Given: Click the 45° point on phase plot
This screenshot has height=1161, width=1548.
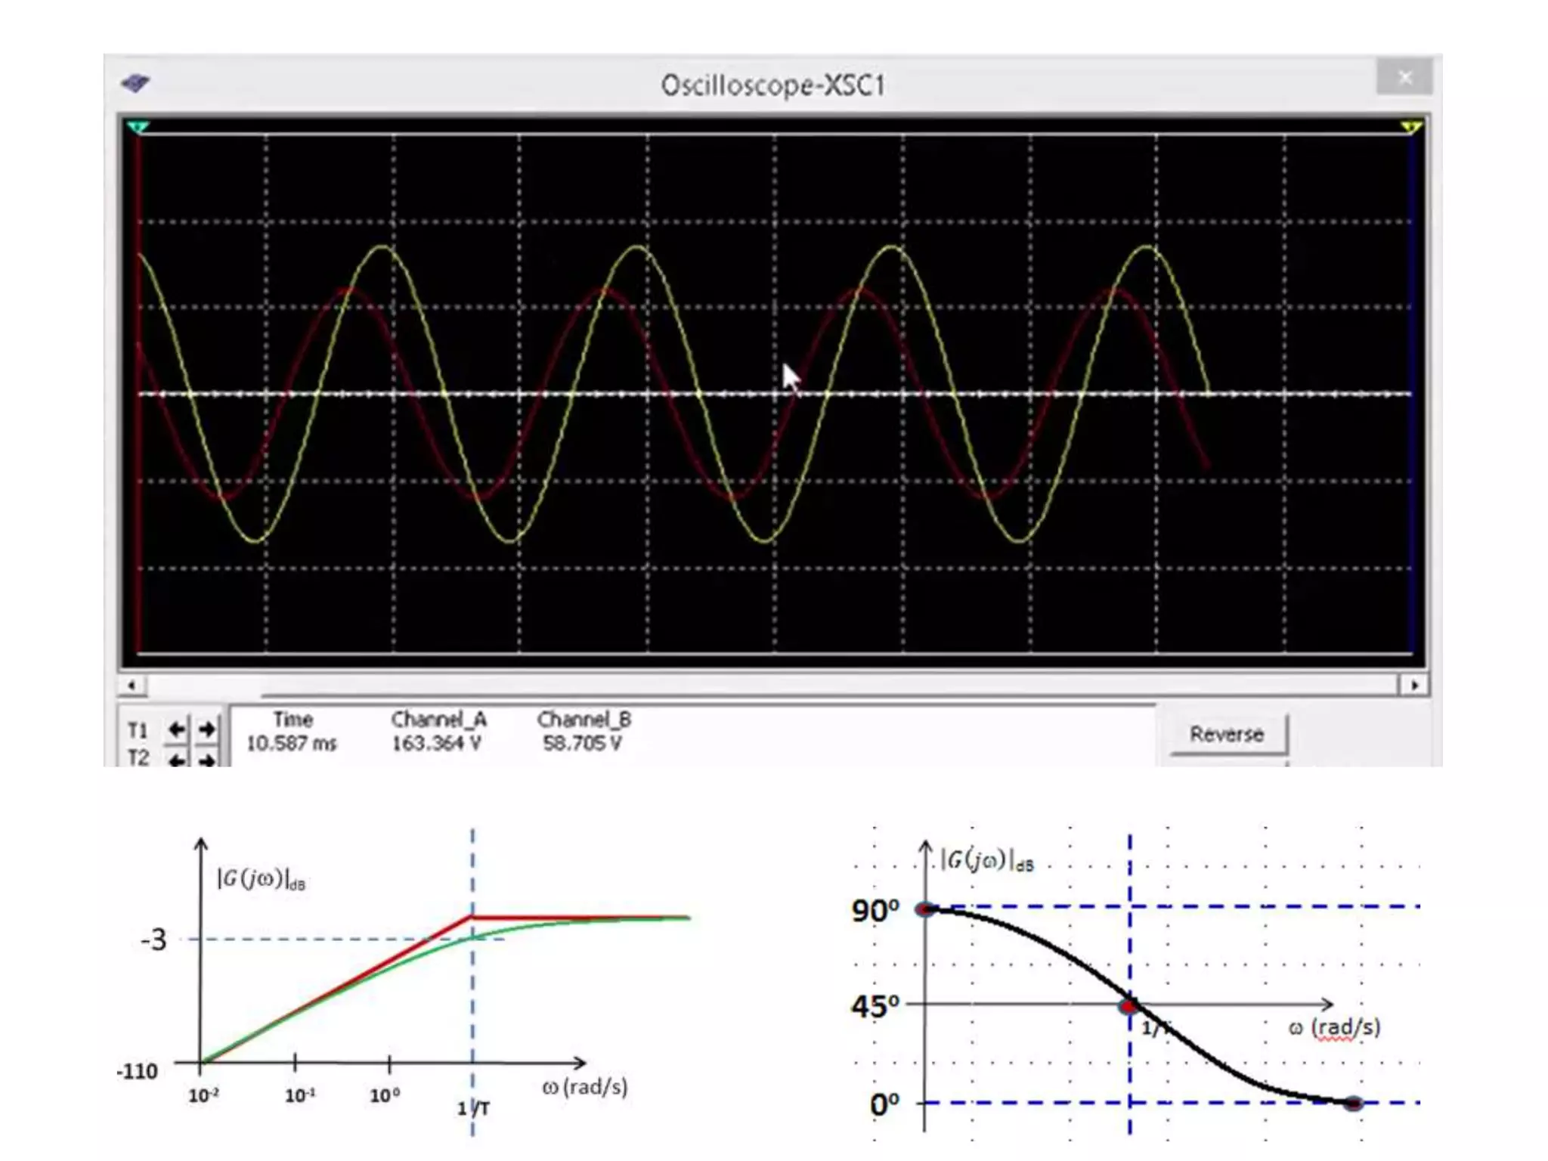Looking at the screenshot, I should (x=1129, y=1006).
